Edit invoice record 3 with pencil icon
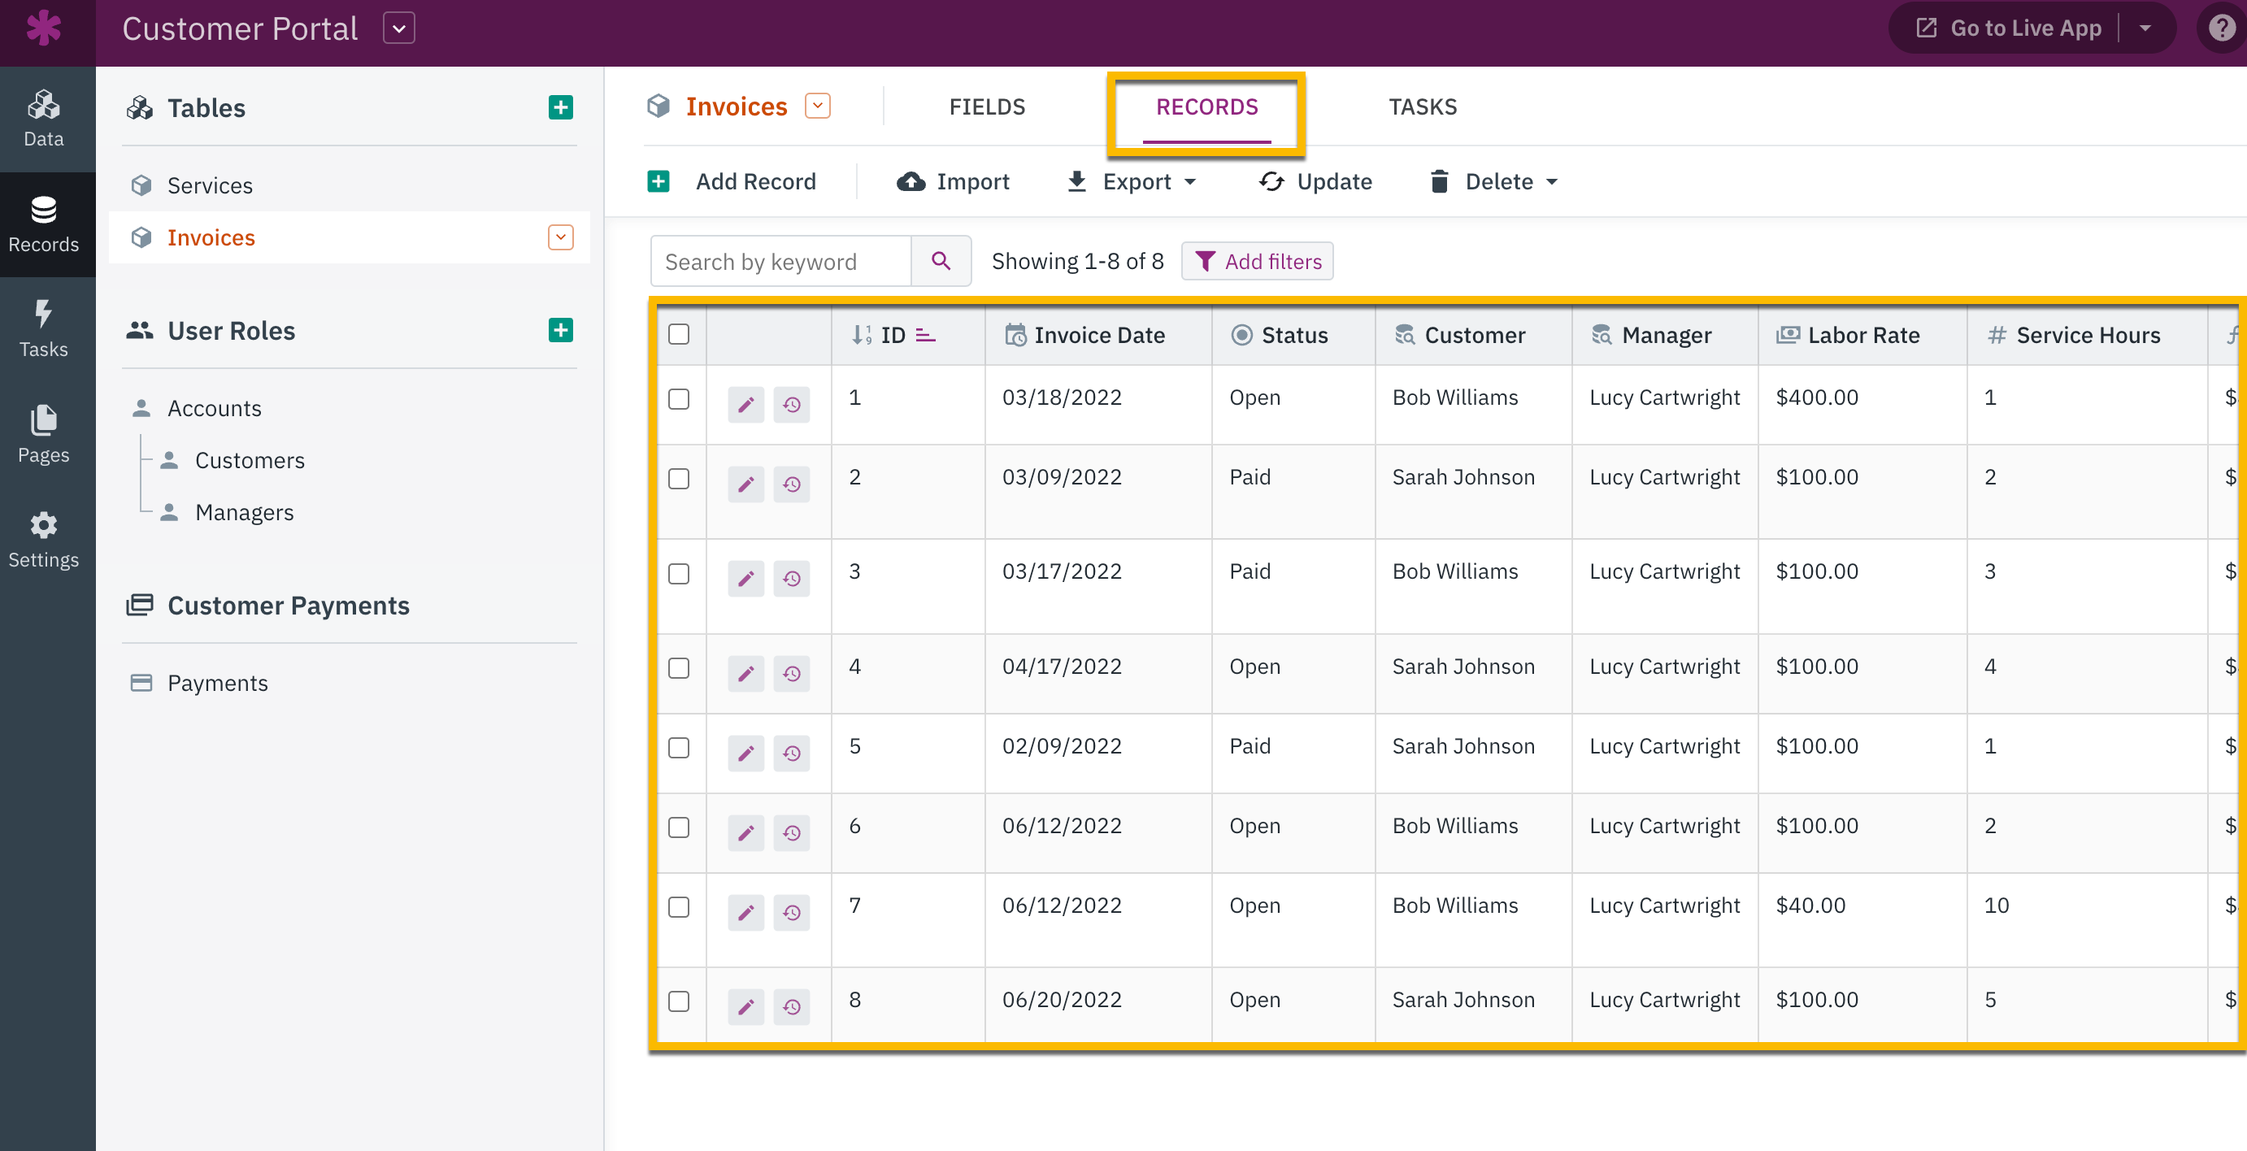Screen dimensions: 2247x1151 click(x=745, y=579)
